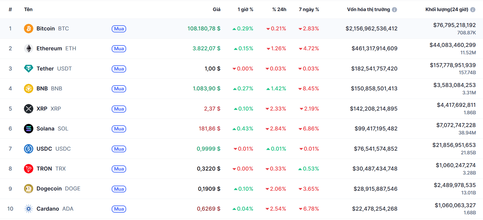
Task: Click Mua button for USDC
Action: pos(119,149)
